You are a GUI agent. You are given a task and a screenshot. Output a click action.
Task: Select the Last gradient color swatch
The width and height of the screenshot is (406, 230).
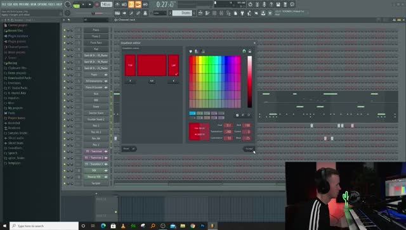[x=173, y=65]
